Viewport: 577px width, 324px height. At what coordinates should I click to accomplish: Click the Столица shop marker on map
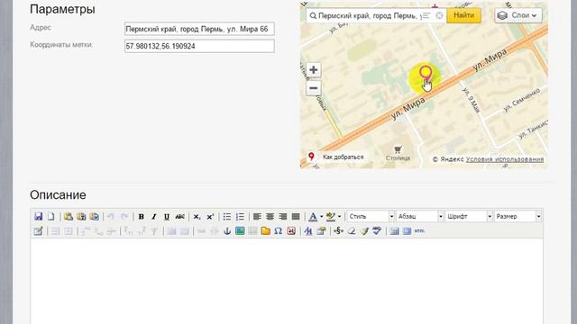398,154
